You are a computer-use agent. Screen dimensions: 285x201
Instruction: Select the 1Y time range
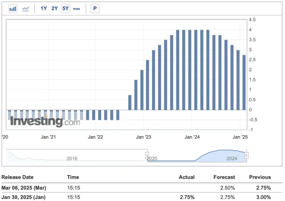coord(44,9)
